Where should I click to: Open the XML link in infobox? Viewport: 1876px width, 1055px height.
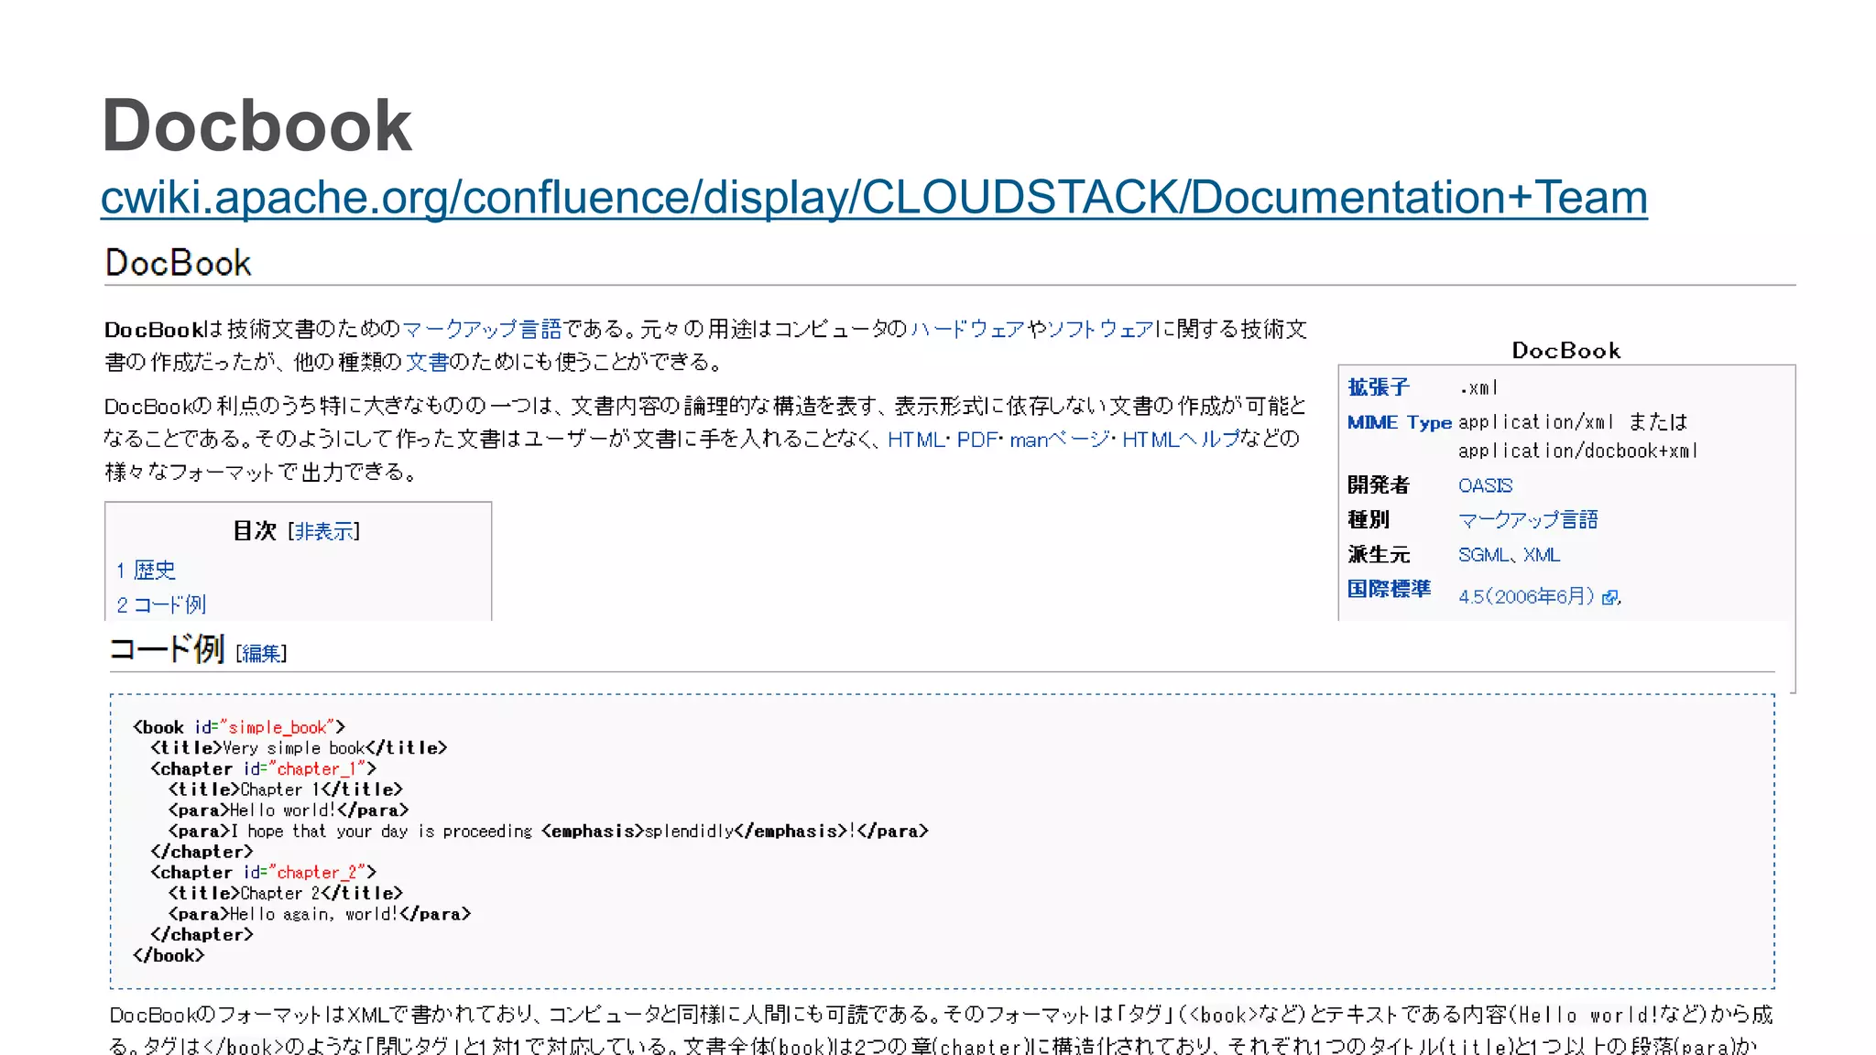pyautogui.click(x=1542, y=555)
